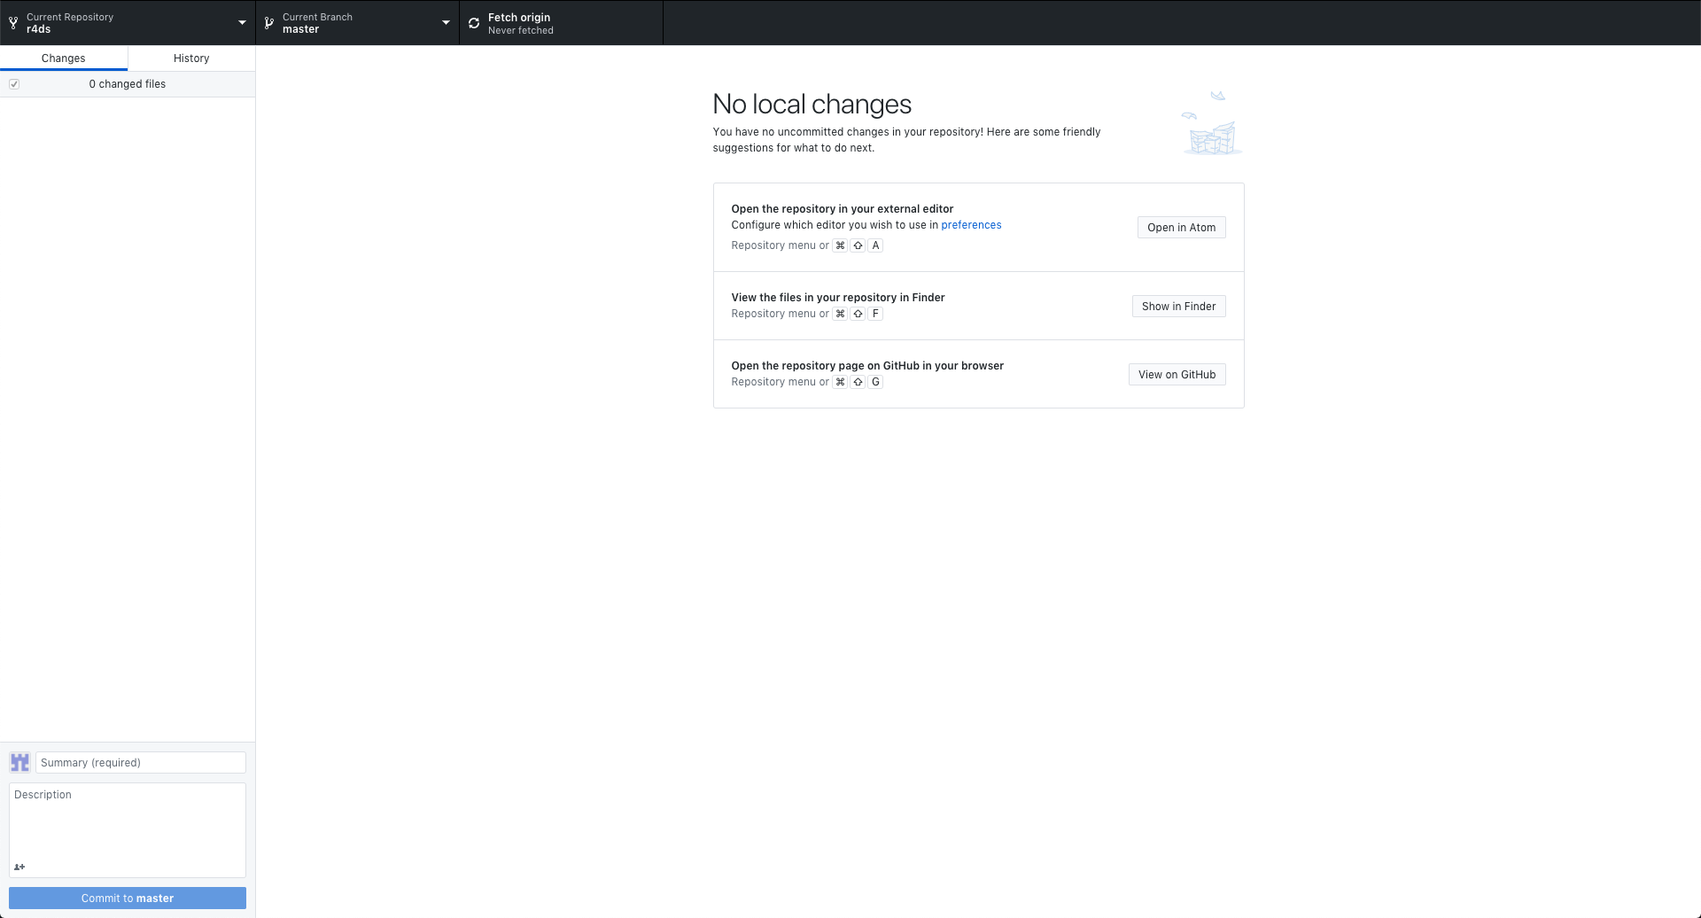Click Open in Atom button

tap(1182, 228)
